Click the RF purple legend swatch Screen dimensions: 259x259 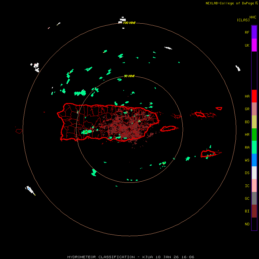click(254, 32)
